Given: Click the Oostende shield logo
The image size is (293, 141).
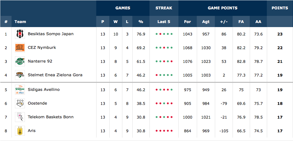Looking at the screenshot, I should tap(20, 103).
